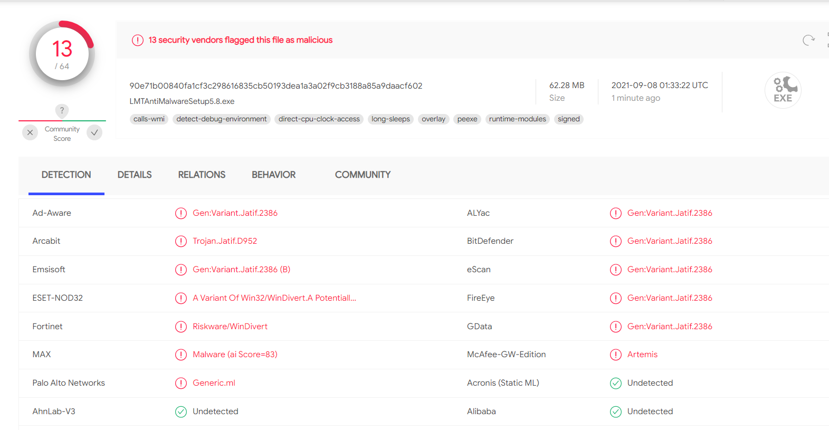829x430 pixels.
Task: Switch to the RELATIONS tab
Action: tap(202, 175)
